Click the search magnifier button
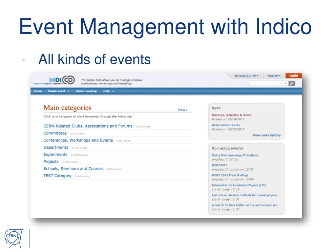Screen dimensions: 336x252 pos(292,83)
